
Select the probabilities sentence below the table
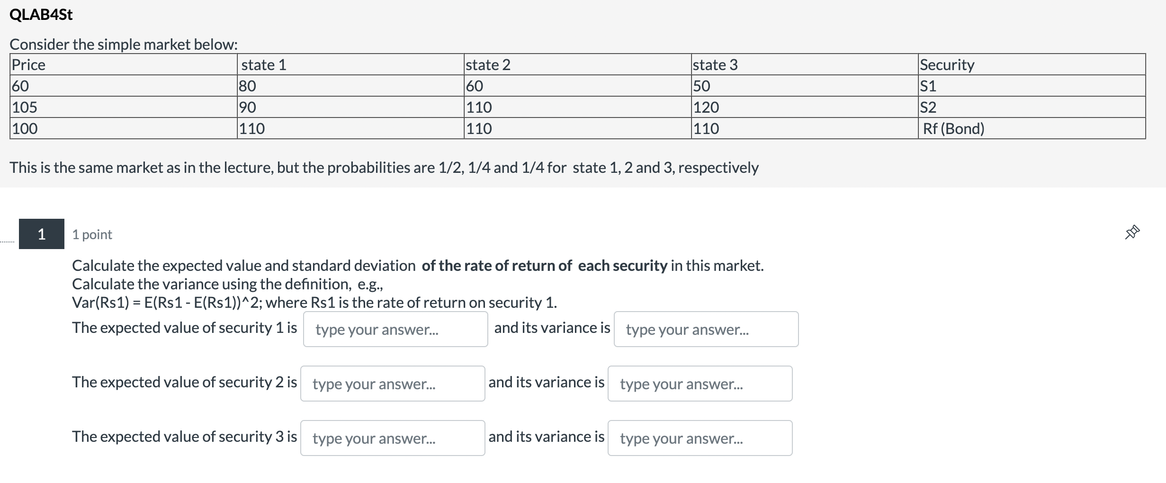coord(384,167)
